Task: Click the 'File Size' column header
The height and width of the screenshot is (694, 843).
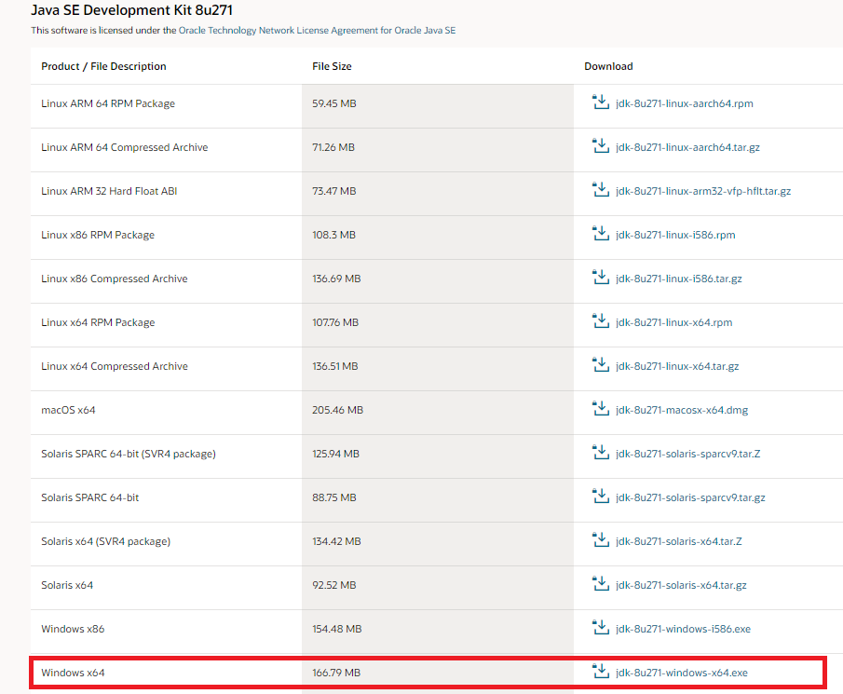Action: (332, 66)
